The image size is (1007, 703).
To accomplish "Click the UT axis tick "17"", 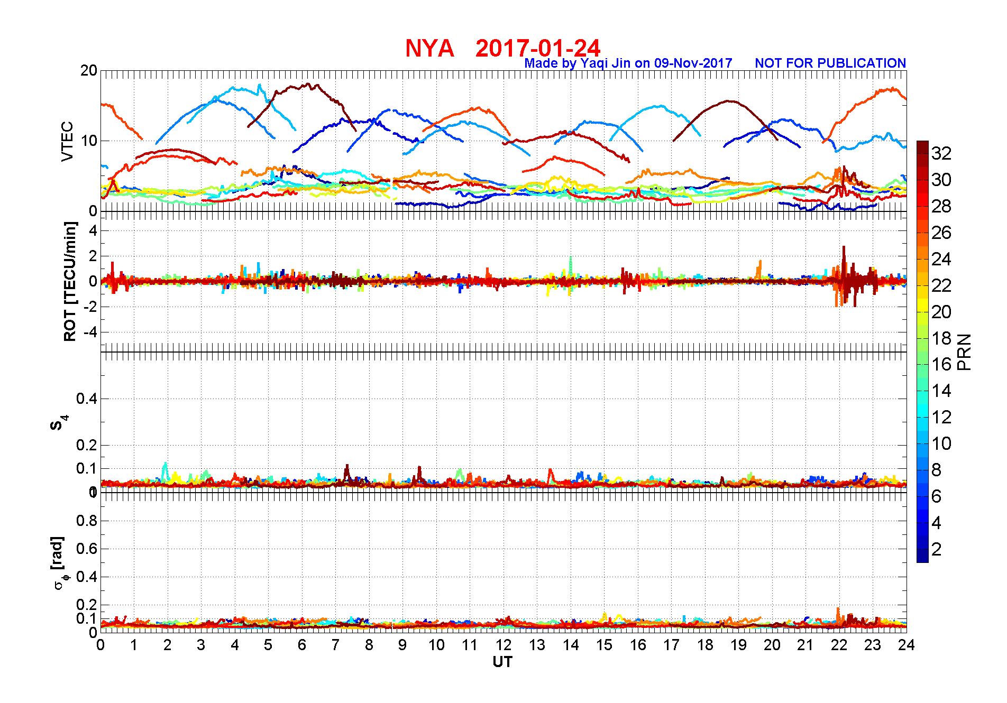I will tap(671, 645).
